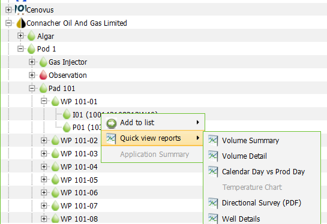
Task: Collapse the Pad 101 node
Action: (x=32, y=88)
